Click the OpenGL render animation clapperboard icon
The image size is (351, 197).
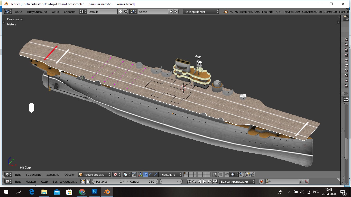tap(253, 174)
